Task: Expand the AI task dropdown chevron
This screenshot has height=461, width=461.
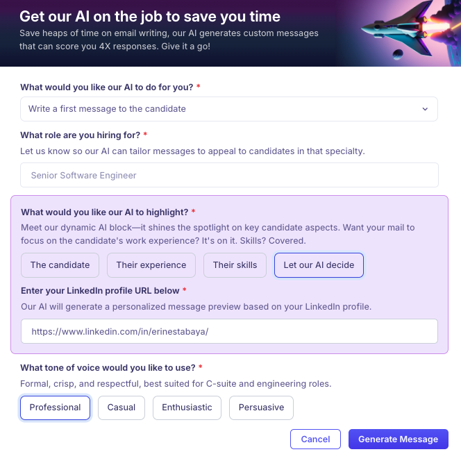Action: tap(425, 109)
